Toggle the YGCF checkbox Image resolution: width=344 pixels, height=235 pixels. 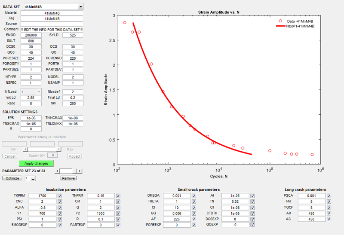[x=329, y=207]
